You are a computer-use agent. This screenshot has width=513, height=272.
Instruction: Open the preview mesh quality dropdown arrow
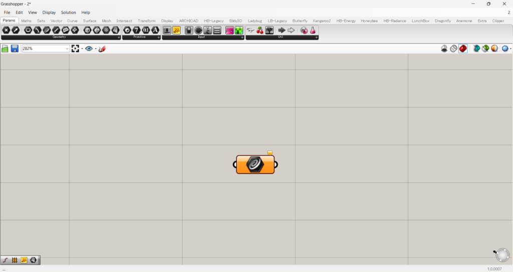[x=510, y=48]
